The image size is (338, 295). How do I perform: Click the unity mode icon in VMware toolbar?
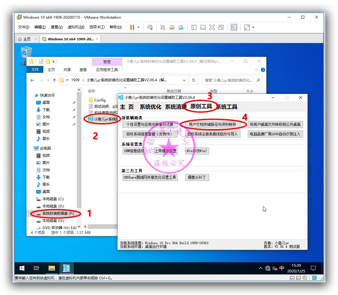click(x=221, y=27)
